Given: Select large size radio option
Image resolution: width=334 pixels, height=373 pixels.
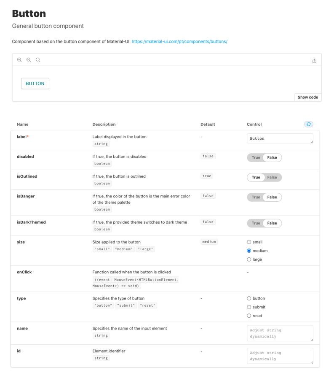Looking at the screenshot, I should (249, 259).
